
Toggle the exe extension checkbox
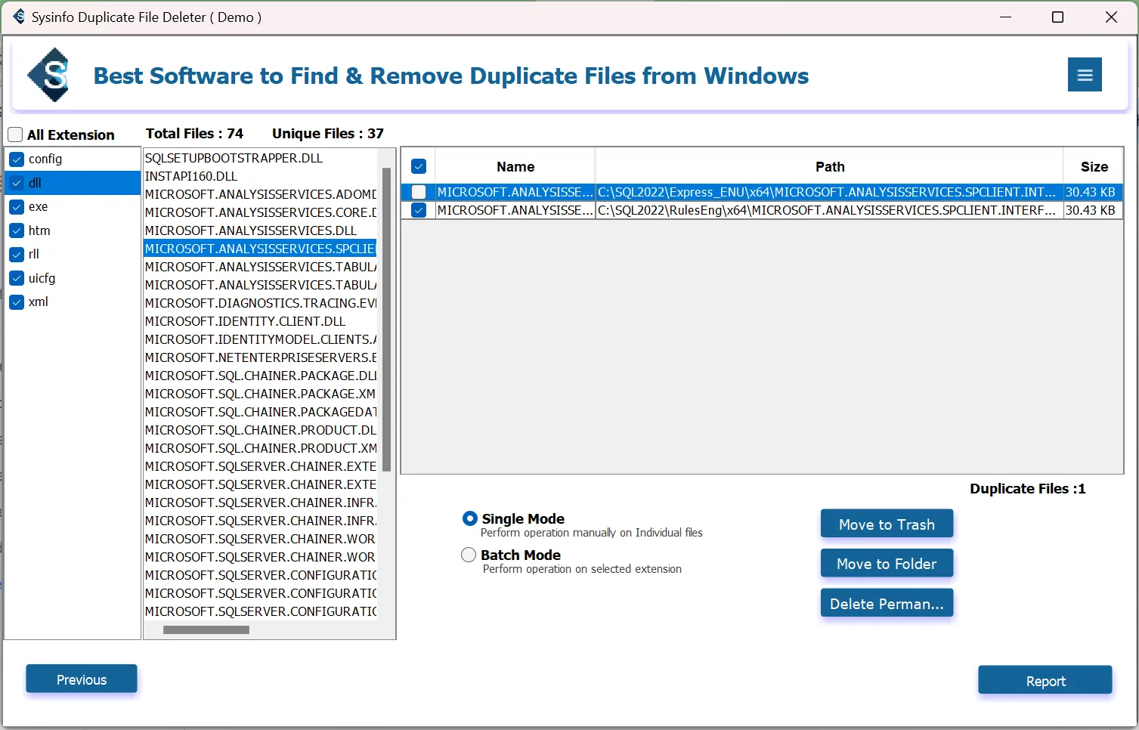point(17,207)
